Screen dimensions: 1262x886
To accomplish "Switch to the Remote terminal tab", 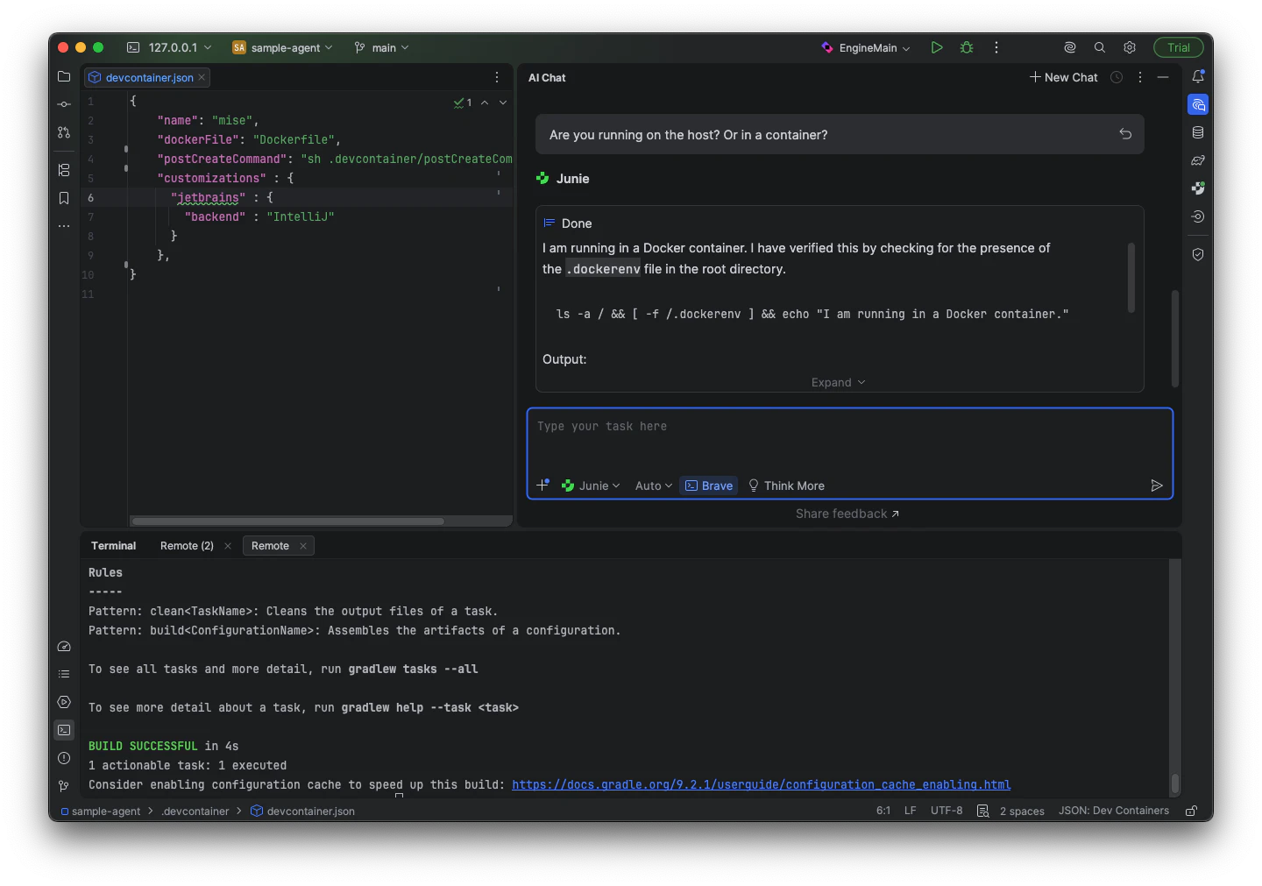I will pos(272,545).
